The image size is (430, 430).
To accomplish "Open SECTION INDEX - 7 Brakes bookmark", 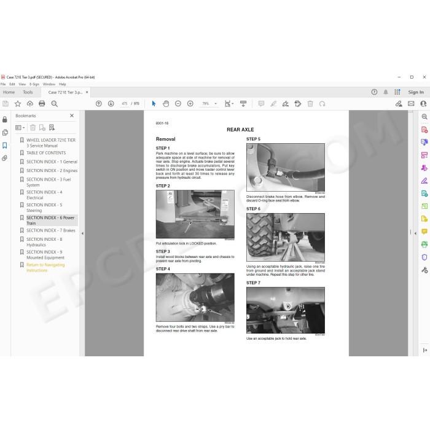I will [51, 230].
